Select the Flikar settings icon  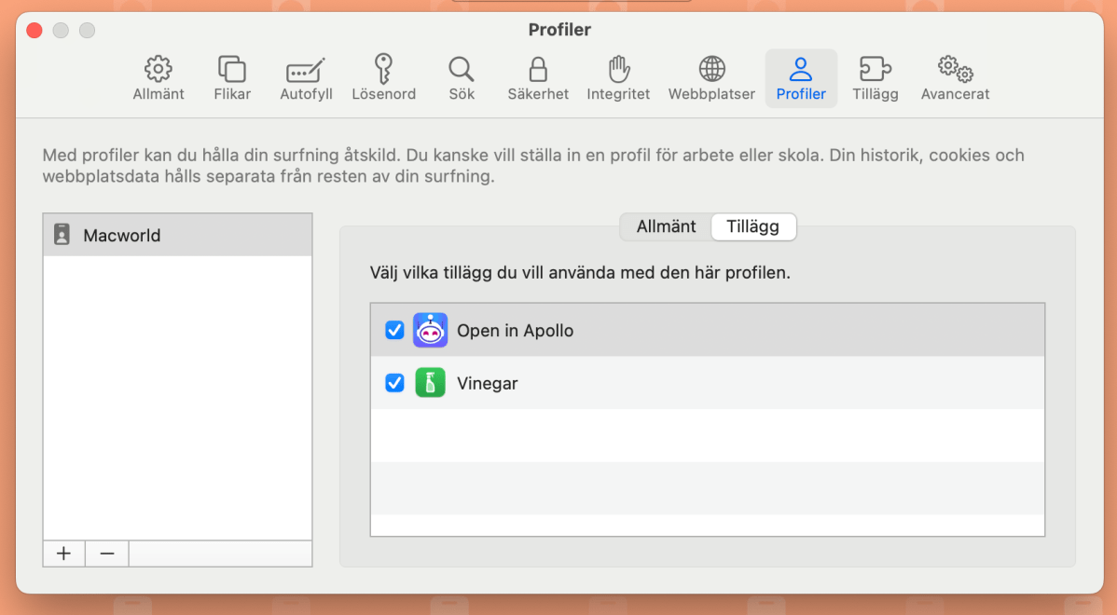tap(231, 77)
